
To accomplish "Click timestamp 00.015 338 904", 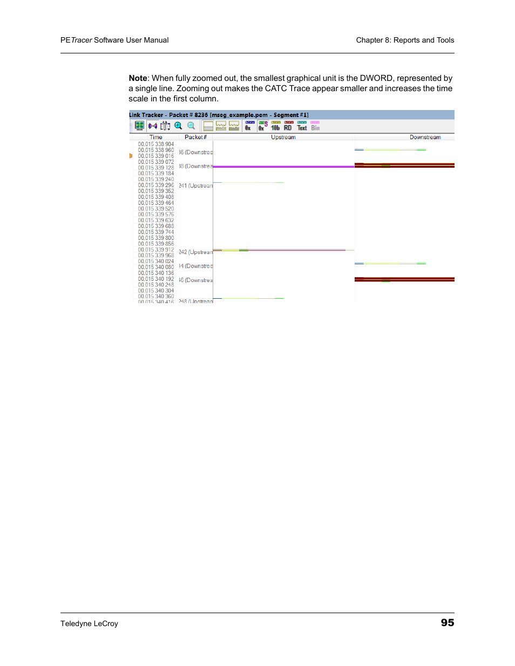I will (156, 145).
